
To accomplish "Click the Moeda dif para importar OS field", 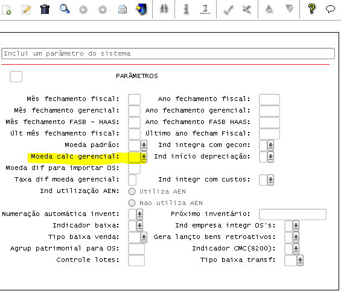I will tap(134, 169).
